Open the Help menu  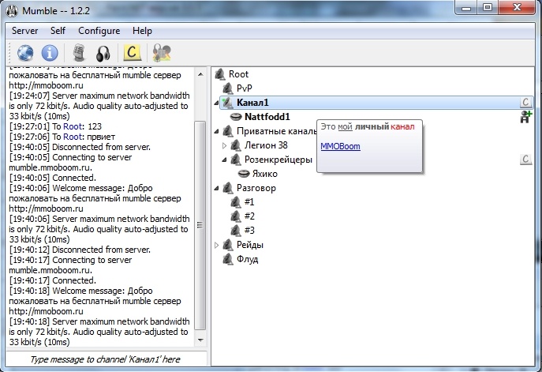pyautogui.click(x=142, y=31)
